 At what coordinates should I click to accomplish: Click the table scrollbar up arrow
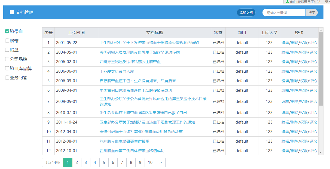point(321,30)
